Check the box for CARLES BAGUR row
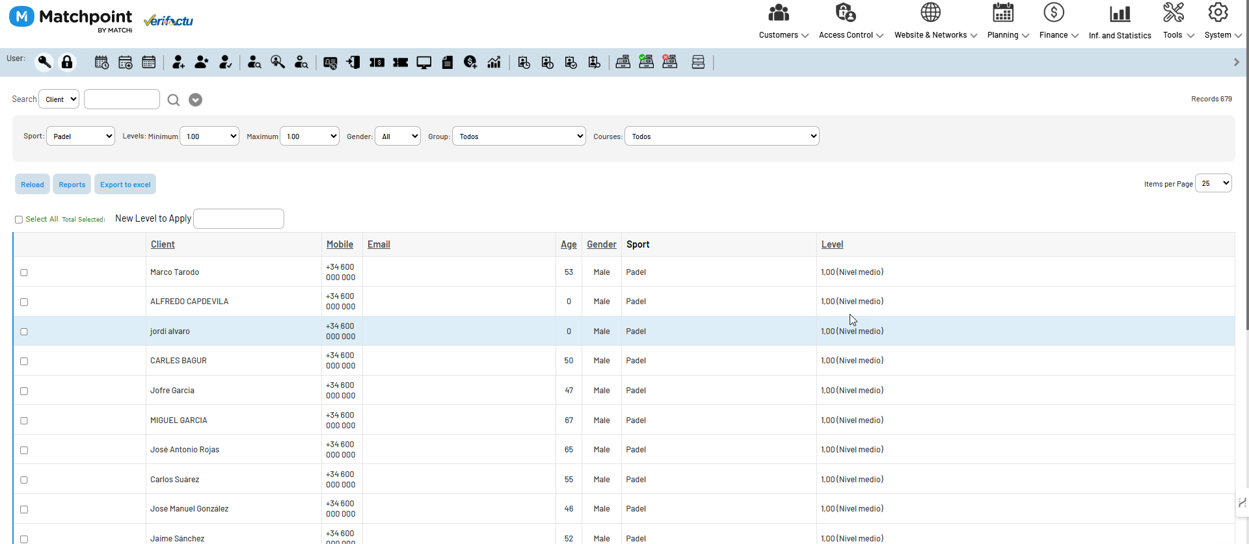Screen dimensions: 1249x544 [x=24, y=361]
